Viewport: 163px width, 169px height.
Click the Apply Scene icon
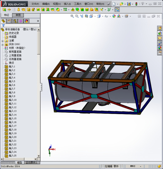[x=119, y=16]
